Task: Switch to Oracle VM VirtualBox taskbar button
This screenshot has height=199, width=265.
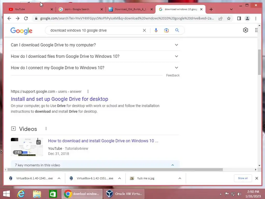Action: 124,194
